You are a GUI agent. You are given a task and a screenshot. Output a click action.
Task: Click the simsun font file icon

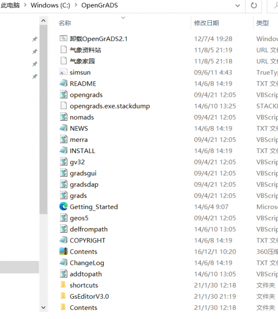pyautogui.click(x=63, y=72)
